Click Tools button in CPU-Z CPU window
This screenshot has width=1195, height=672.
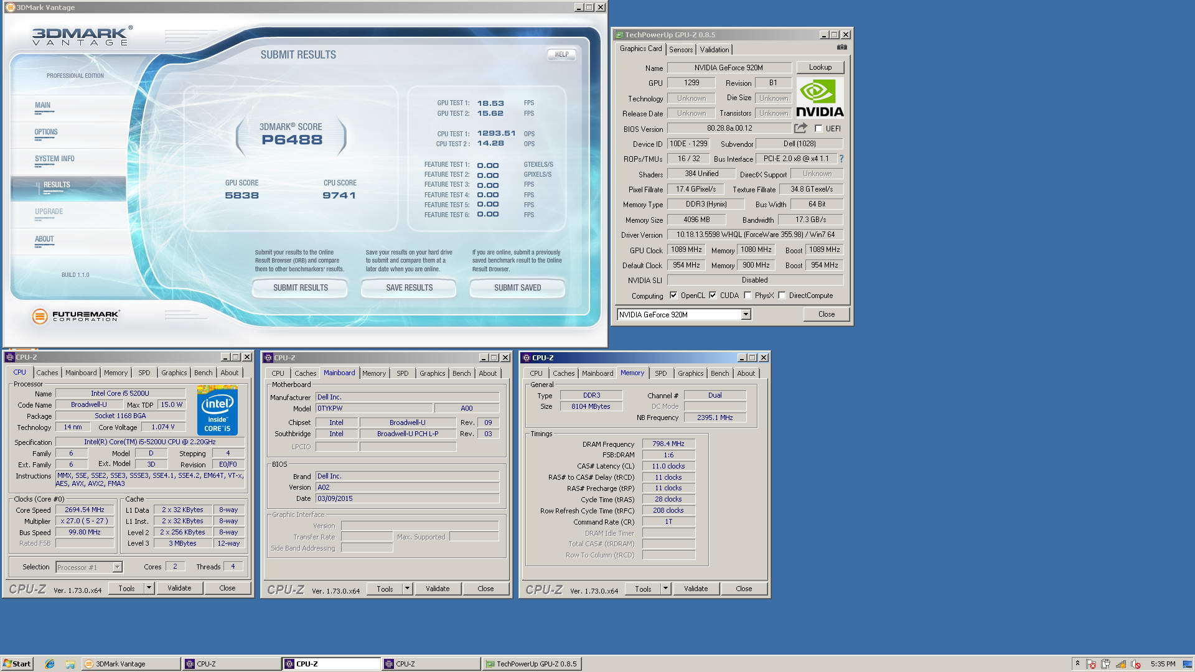coord(126,588)
